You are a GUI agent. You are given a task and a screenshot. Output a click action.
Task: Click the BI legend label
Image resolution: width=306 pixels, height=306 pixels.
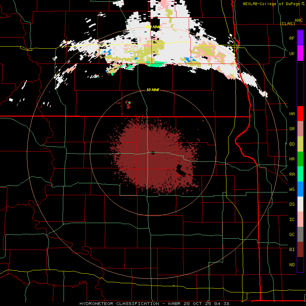coord(292,250)
